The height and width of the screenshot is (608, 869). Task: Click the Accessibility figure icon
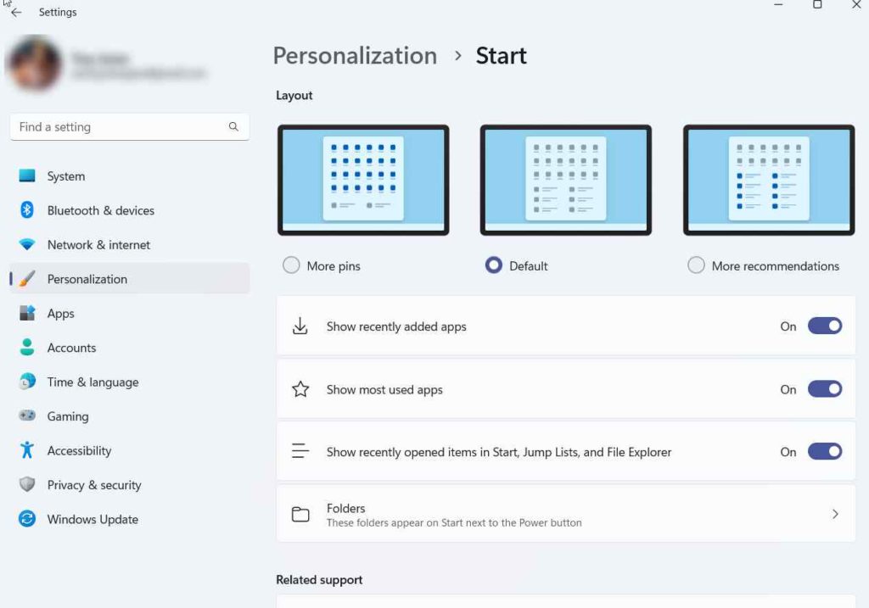tap(26, 450)
